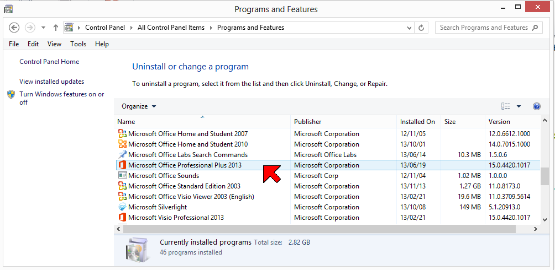Go to Control Panel Home

(49, 62)
